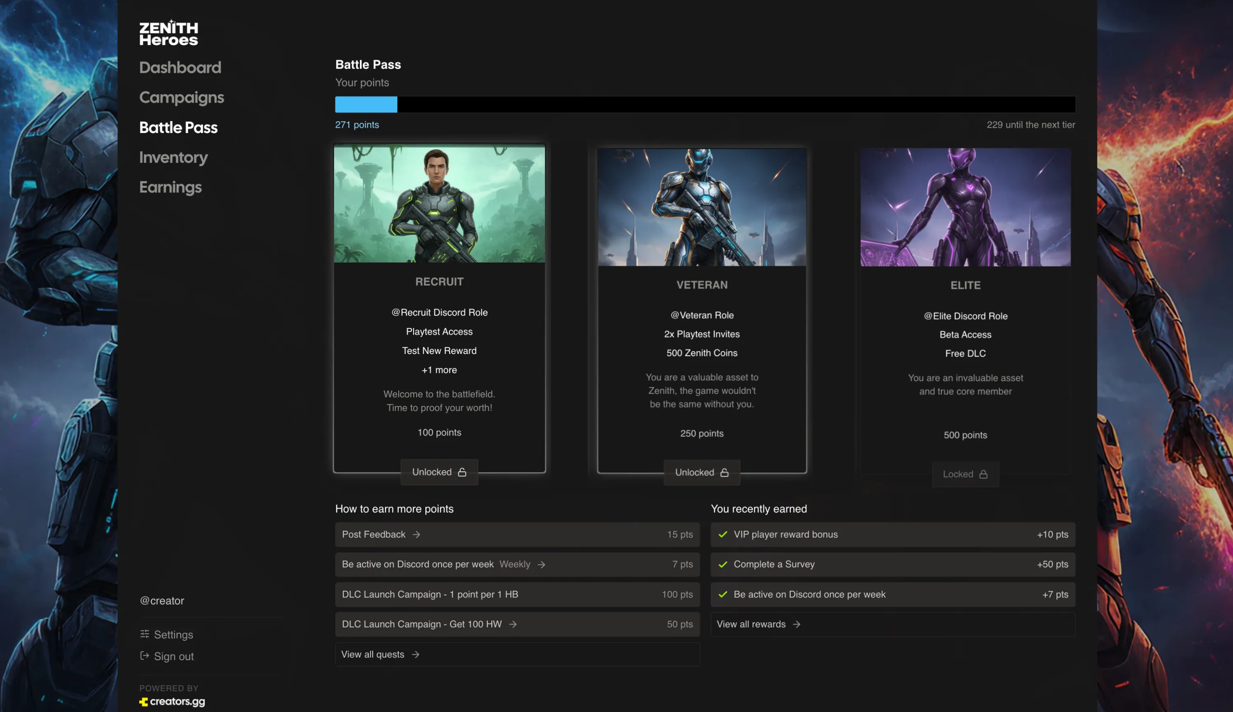Open the Dashboard menu item
This screenshot has width=1233, height=712.
click(180, 68)
